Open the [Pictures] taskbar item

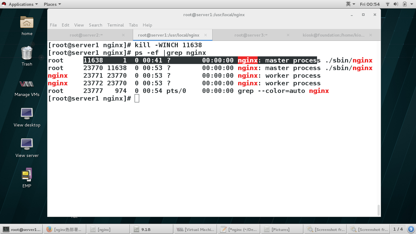[x=282, y=229]
